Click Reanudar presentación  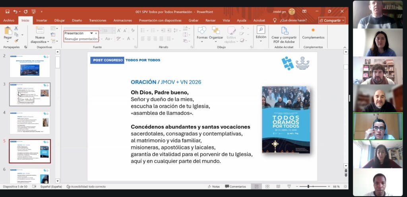81,39
